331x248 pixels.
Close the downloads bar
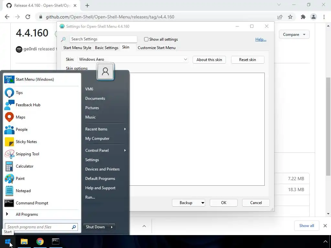coord(325,226)
